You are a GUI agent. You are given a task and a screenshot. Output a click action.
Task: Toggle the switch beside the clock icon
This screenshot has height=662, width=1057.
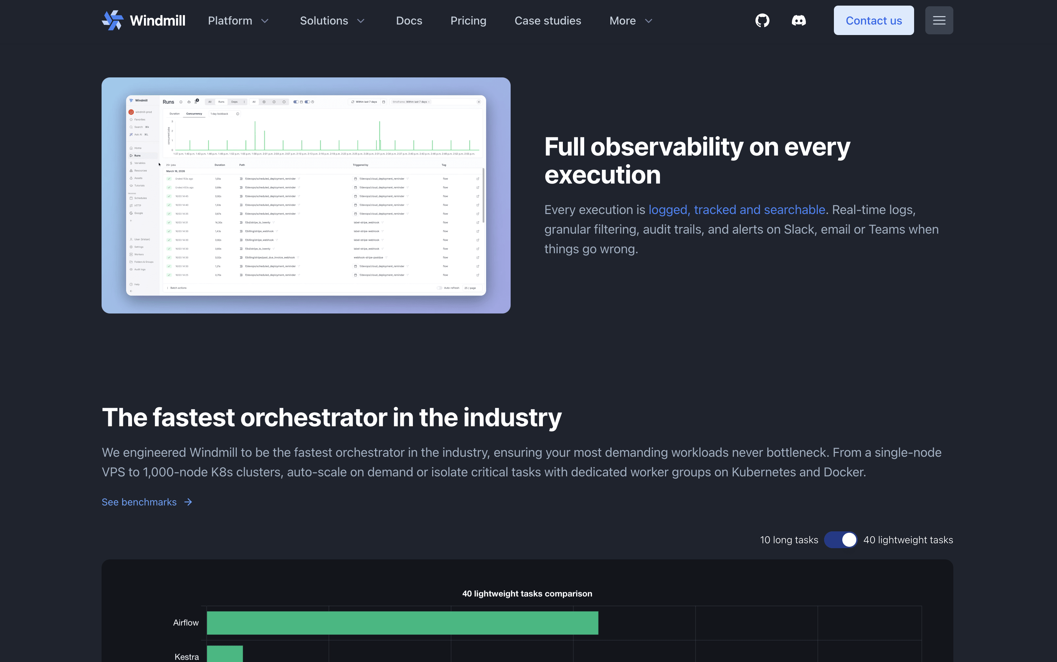[307, 102]
